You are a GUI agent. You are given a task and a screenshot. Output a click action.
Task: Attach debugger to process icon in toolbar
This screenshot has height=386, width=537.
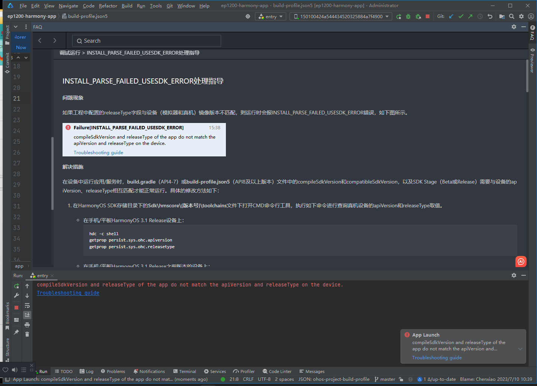[x=418, y=16]
